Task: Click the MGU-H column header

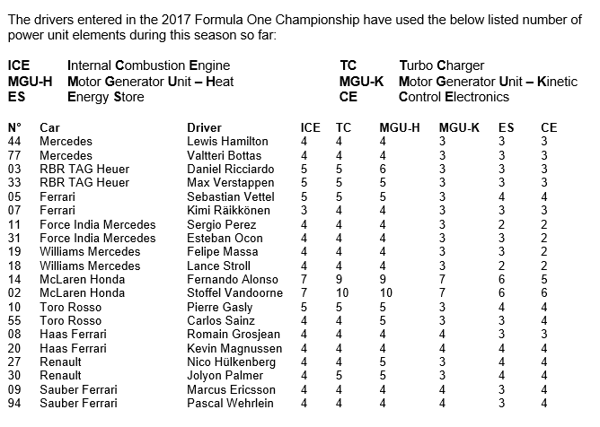Action: [400, 127]
